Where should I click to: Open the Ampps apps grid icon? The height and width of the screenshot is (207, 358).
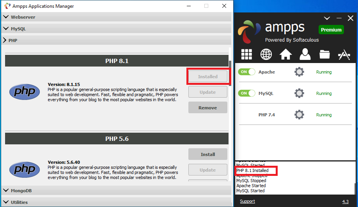pos(246,54)
